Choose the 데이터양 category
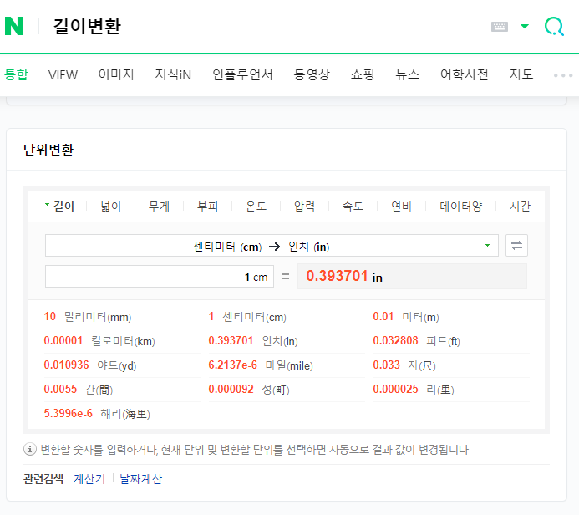Image resolution: width=579 pixels, height=515 pixels. coord(461,207)
